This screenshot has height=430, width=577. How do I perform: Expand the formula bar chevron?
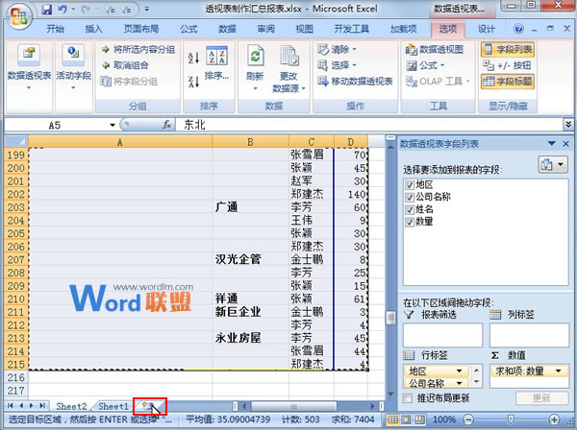point(568,125)
